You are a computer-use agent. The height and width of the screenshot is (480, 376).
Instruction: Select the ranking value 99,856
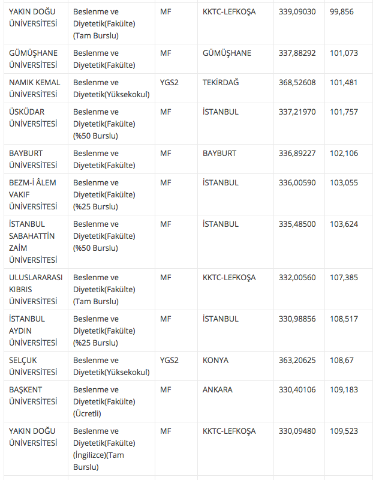[x=343, y=11]
